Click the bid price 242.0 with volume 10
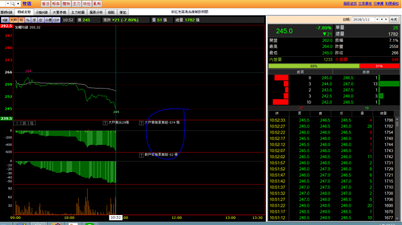The image size is (402, 225). click(x=327, y=102)
